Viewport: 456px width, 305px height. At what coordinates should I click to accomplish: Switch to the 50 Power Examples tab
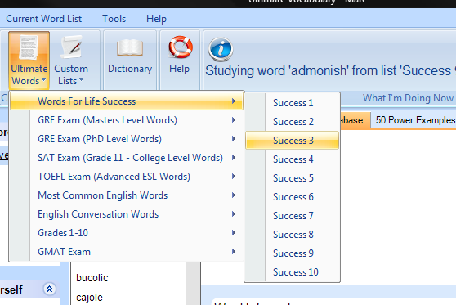414,120
